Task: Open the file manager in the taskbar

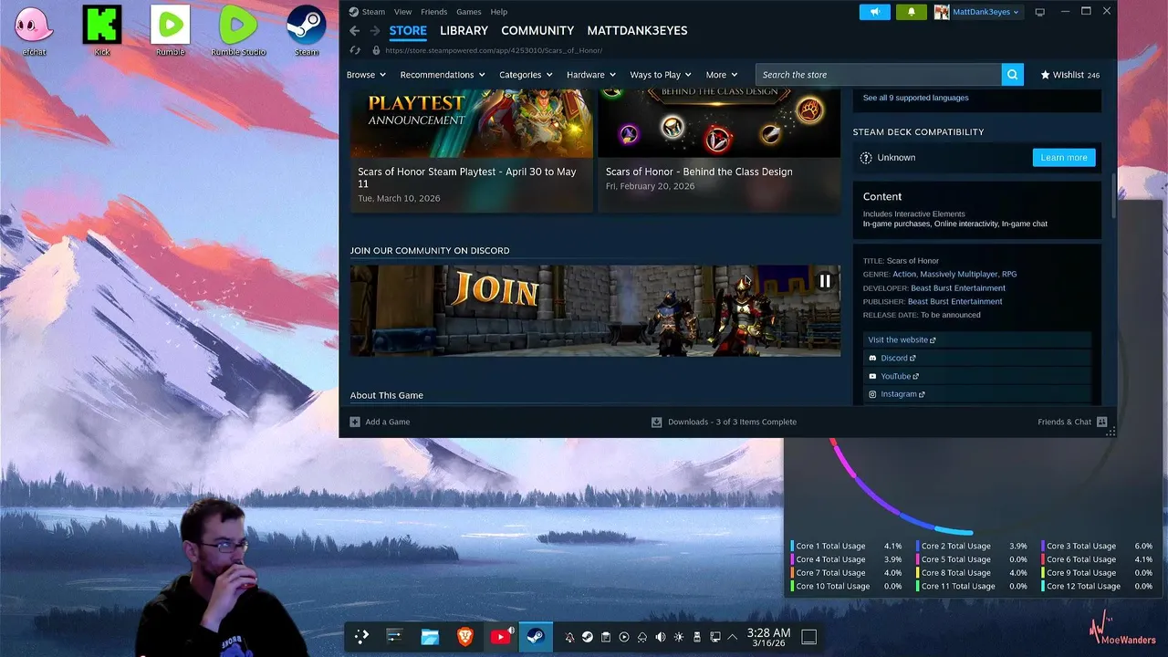Action: tap(430, 637)
